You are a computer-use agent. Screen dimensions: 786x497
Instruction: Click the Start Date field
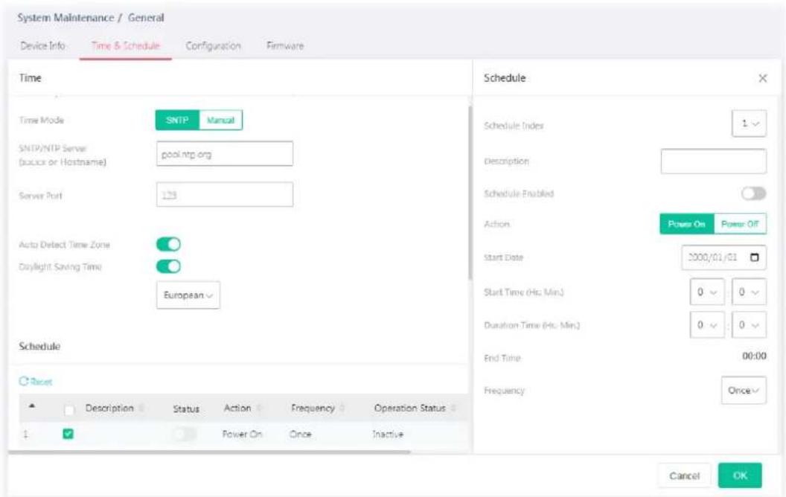pyautogui.click(x=723, y=257)
